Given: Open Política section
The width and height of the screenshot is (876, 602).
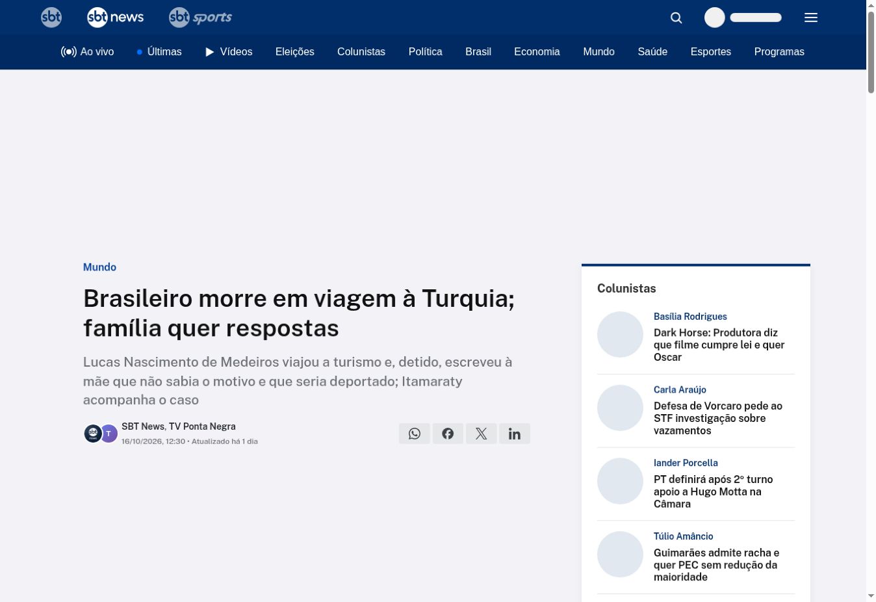Looking at the screenshot, I should pyautogui.click(x=426, y=52).
